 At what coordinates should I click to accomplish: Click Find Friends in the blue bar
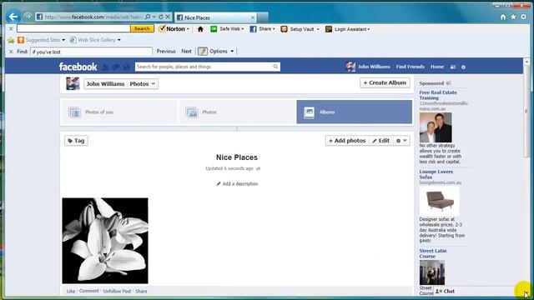pos(410,67)
